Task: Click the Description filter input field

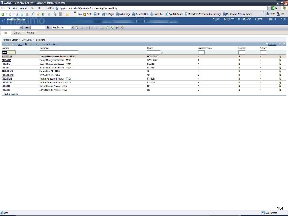Action: [59, 52]
